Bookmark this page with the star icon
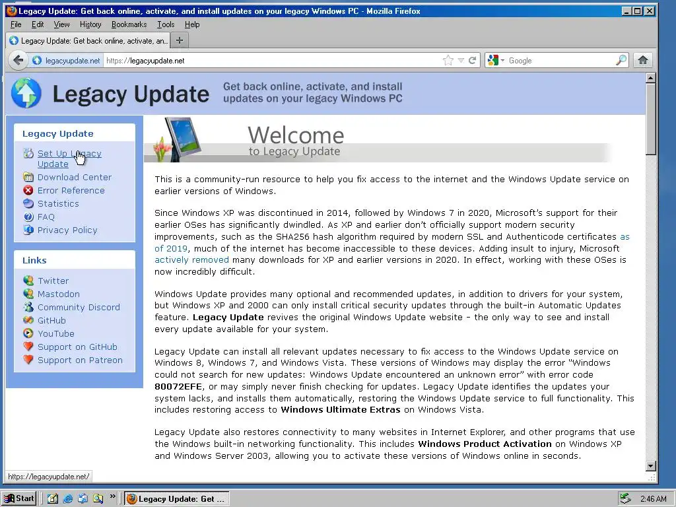 pyautogui.click(x=448, y=60)
